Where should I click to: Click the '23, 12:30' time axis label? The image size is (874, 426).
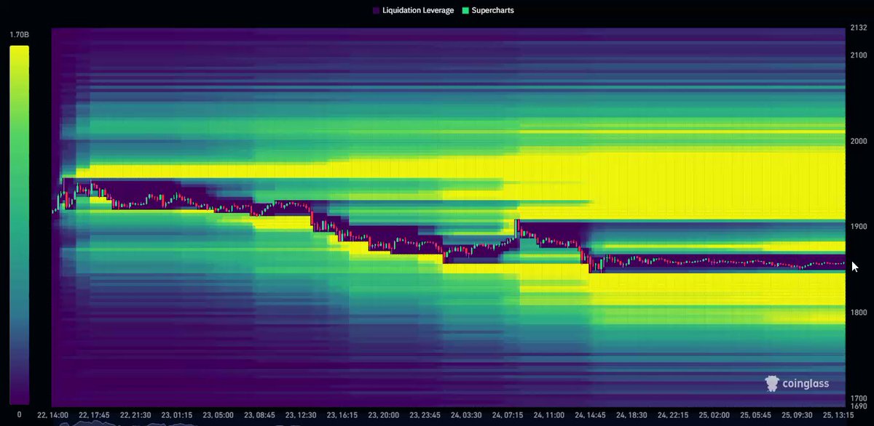pos(302,415)
